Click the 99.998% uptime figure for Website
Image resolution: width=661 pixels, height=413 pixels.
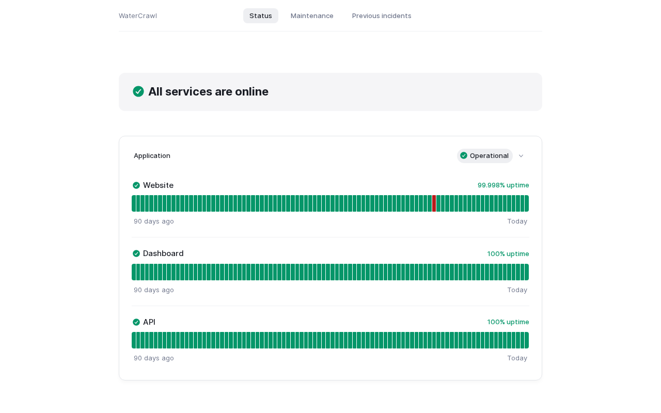[x=503, y=185]
